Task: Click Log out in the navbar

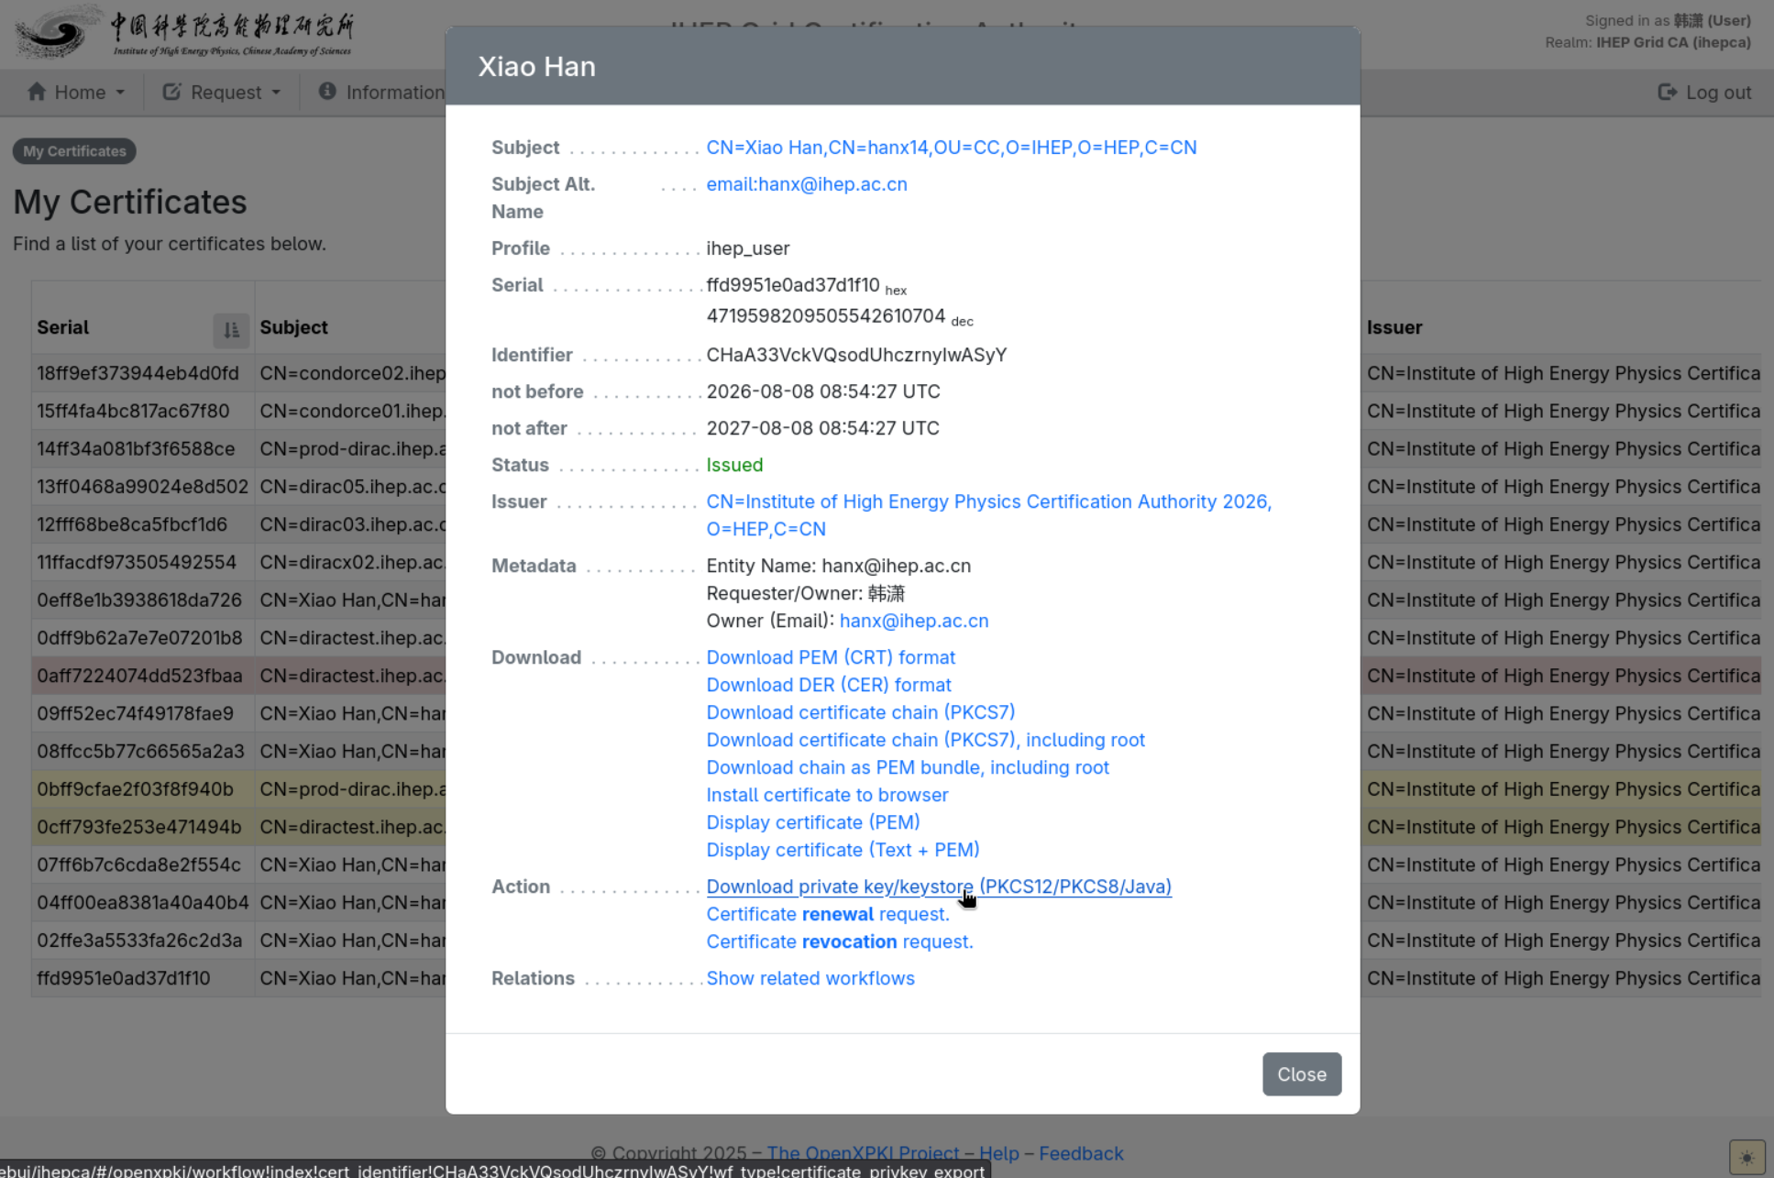Action: pyautogui.click(x=1704, y=93)
